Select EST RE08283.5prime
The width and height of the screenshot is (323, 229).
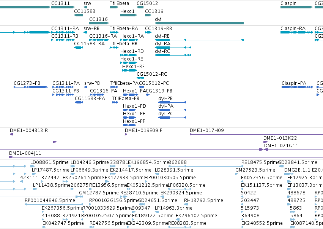point(187,223)
